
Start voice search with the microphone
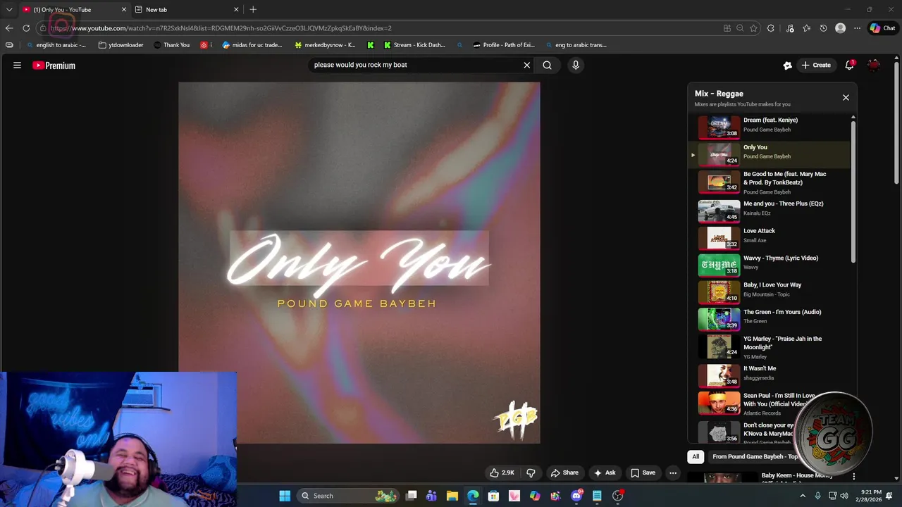pos(576,65)
